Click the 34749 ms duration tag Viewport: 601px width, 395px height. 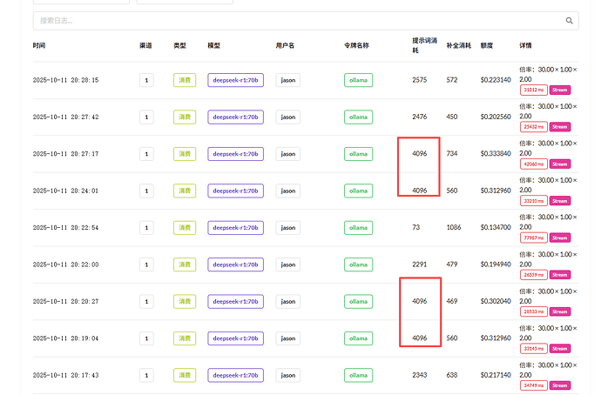click(534, 385)
